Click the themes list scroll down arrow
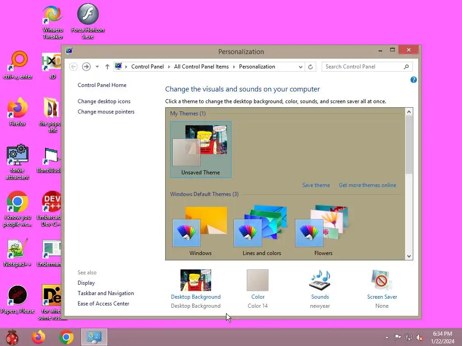Image resolution: width=462 pixels, height=346 pixels. [409, 256]
